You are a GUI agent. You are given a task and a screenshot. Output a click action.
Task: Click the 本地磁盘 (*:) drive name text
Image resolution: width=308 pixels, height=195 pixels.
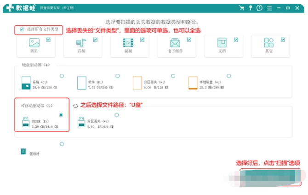click(x=210, y=82)
